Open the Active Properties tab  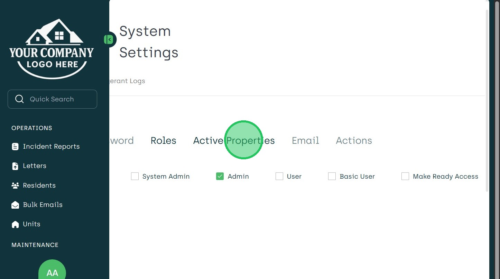pyautogui.click(x=234, y=141)
